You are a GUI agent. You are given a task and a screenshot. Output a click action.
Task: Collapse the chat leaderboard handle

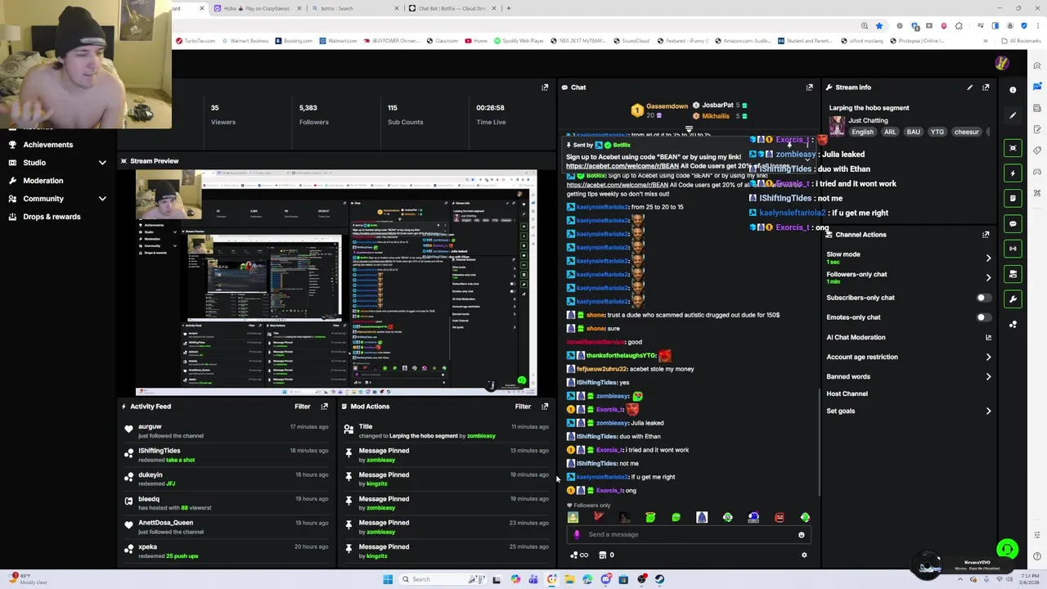coord(689,128)
